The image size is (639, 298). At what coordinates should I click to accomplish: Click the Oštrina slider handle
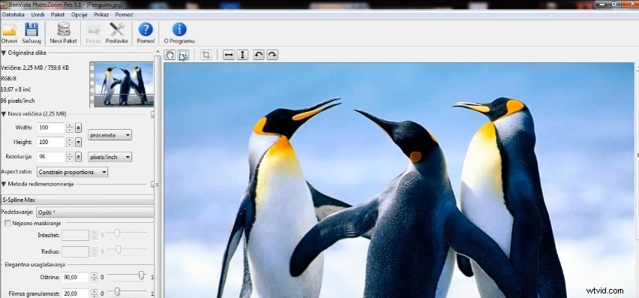pos(142,275)
